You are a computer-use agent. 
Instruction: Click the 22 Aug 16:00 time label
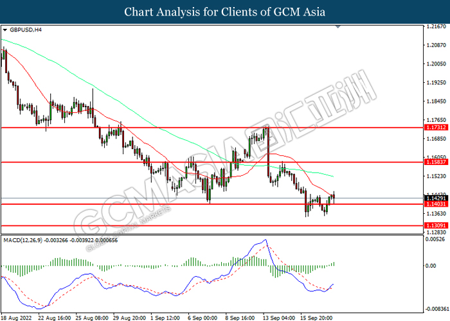tap(55, 318)
